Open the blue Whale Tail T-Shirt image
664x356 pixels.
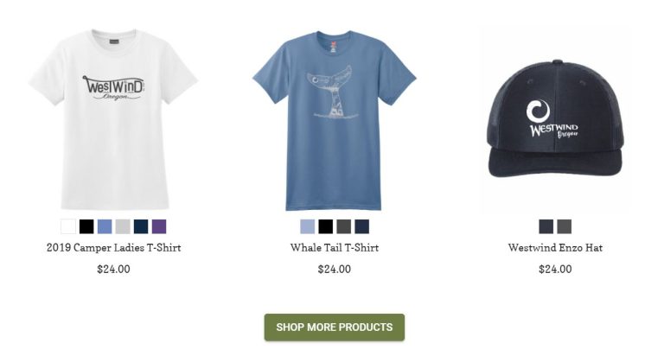coord(334,120)
